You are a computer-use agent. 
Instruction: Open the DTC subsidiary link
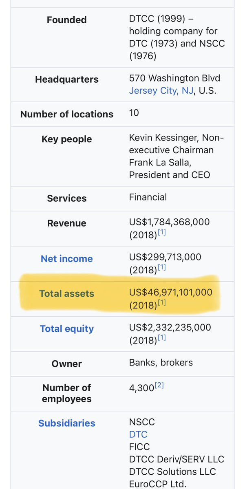point(138,434)
